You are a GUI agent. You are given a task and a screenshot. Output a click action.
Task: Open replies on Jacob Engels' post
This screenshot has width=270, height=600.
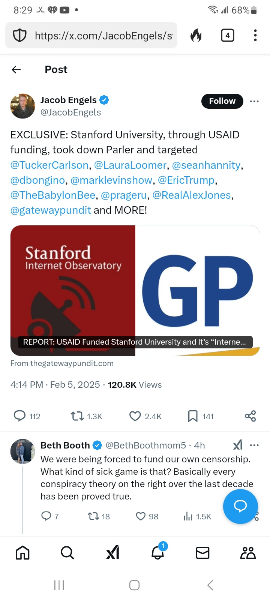click(x=20, y=416)
